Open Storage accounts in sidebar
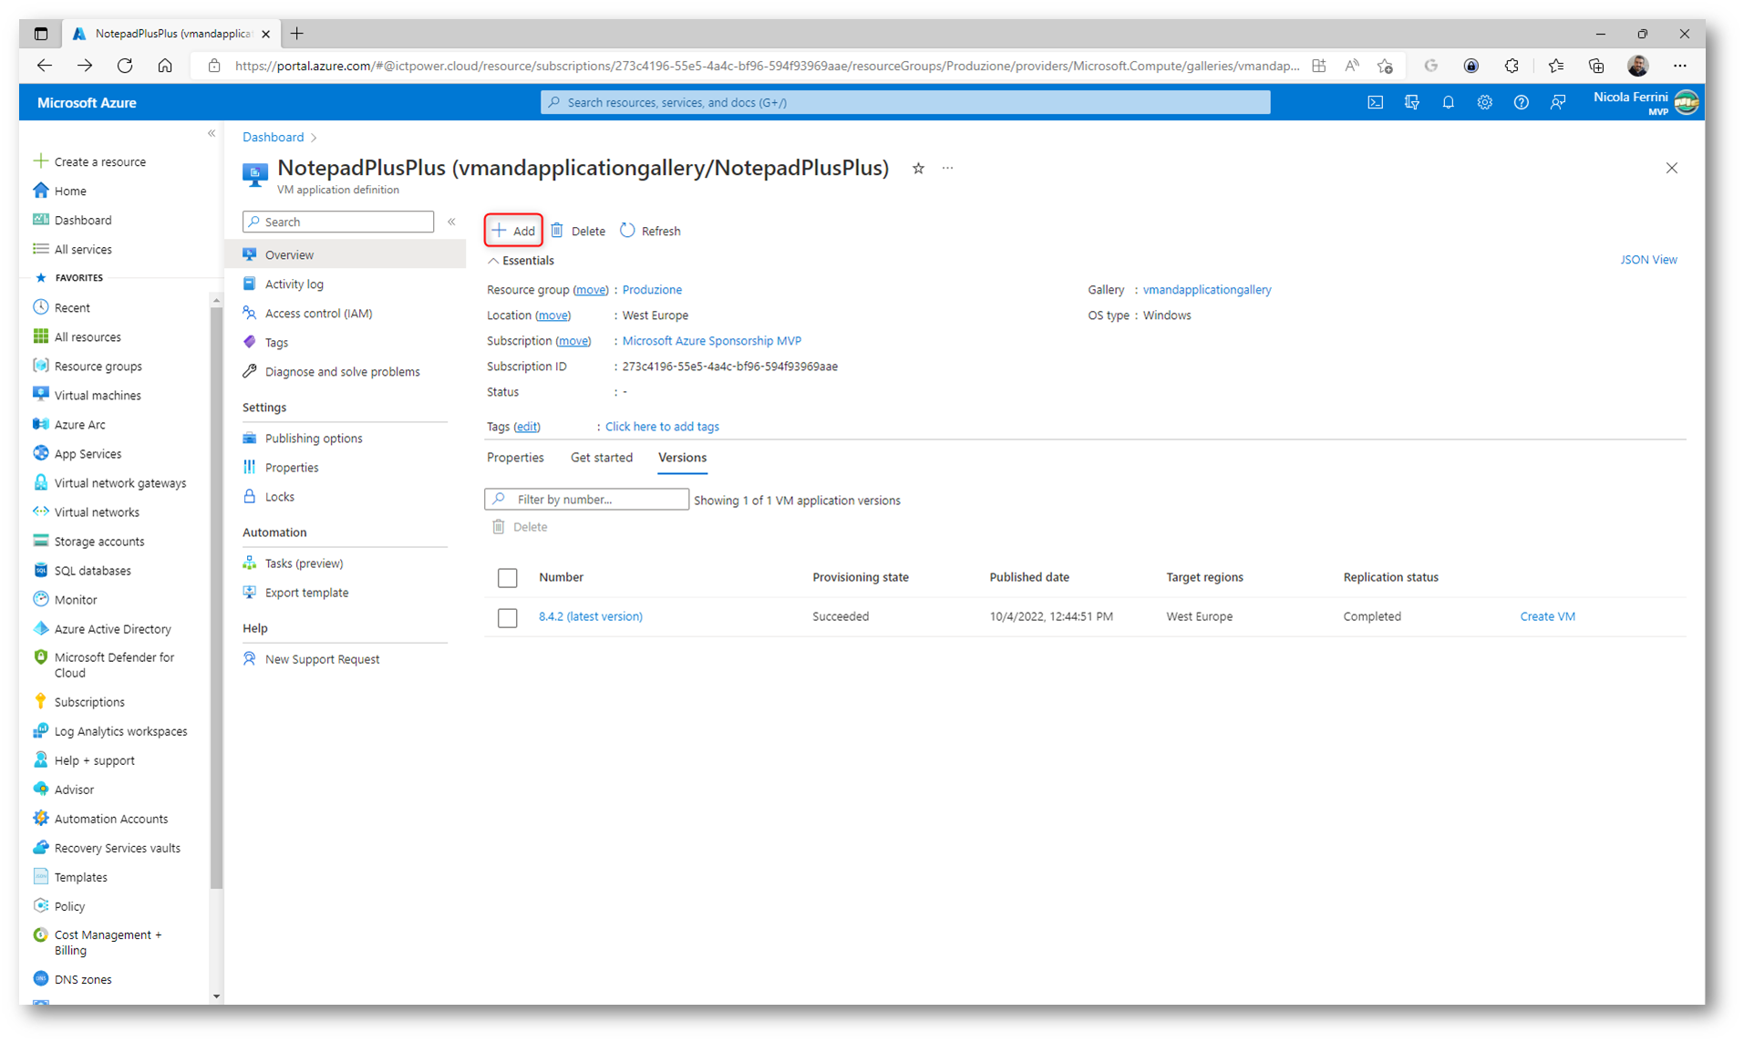 click(98, 542)
